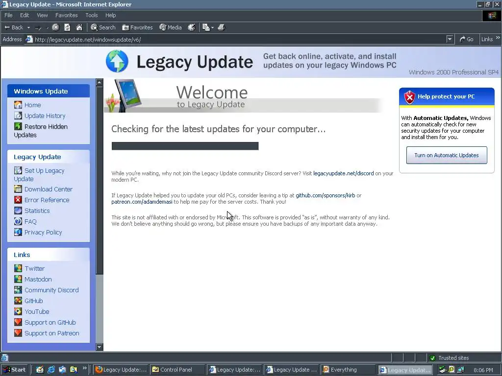Click the update check progress bar
Screen dimensions: 502x376
[185, 146]
